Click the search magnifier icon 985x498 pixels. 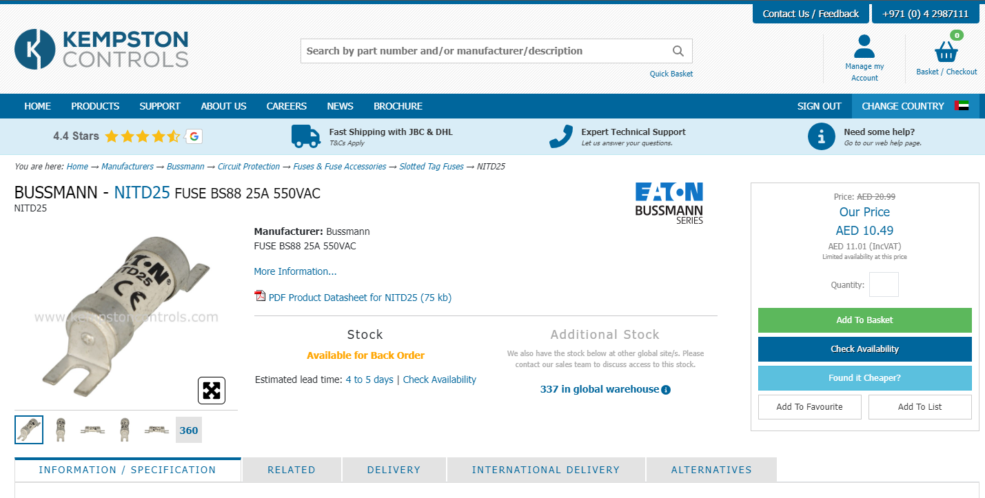point(678,51)
